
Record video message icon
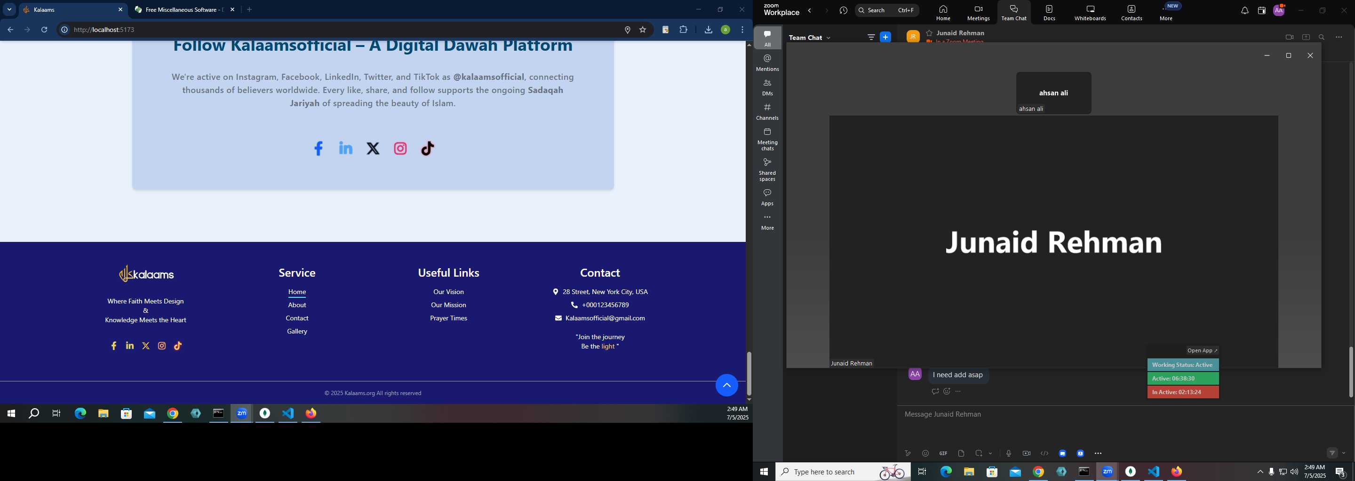[1026, 454]
